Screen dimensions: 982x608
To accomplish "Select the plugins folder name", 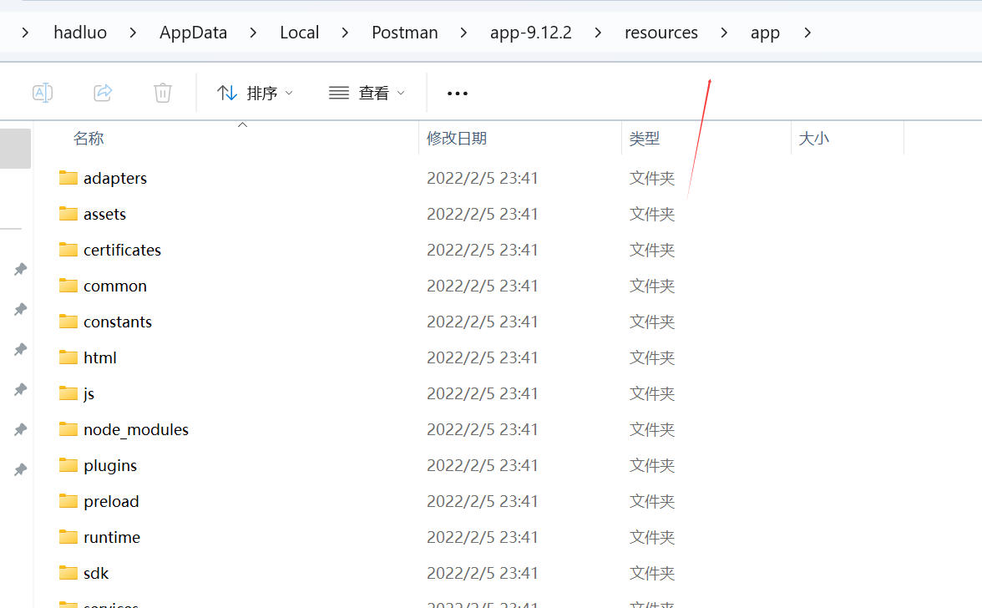I will point(110,466).
